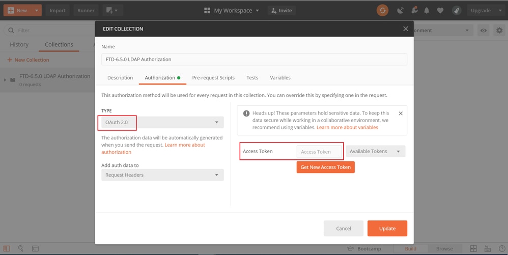The height and width of the screenshot is (255, 508).
Task: Click the environment quick look eye icon
Action: [x=484, y=31]
